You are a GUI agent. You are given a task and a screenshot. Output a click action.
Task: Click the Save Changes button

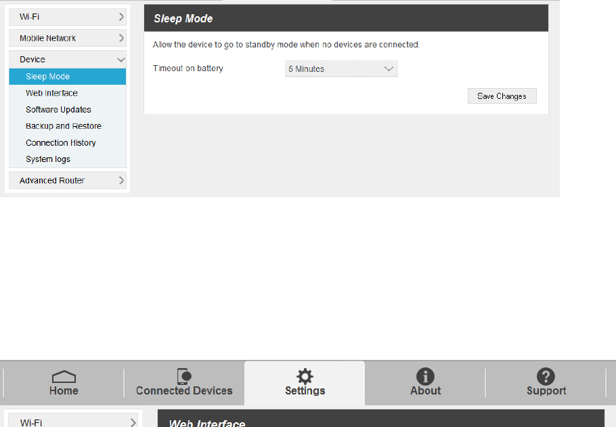[x=502, y=96]
